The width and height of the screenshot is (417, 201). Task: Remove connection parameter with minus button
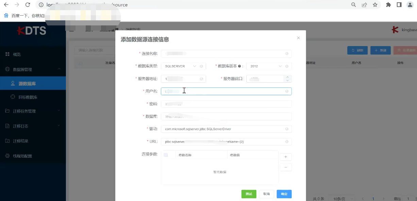click(286, 167)
